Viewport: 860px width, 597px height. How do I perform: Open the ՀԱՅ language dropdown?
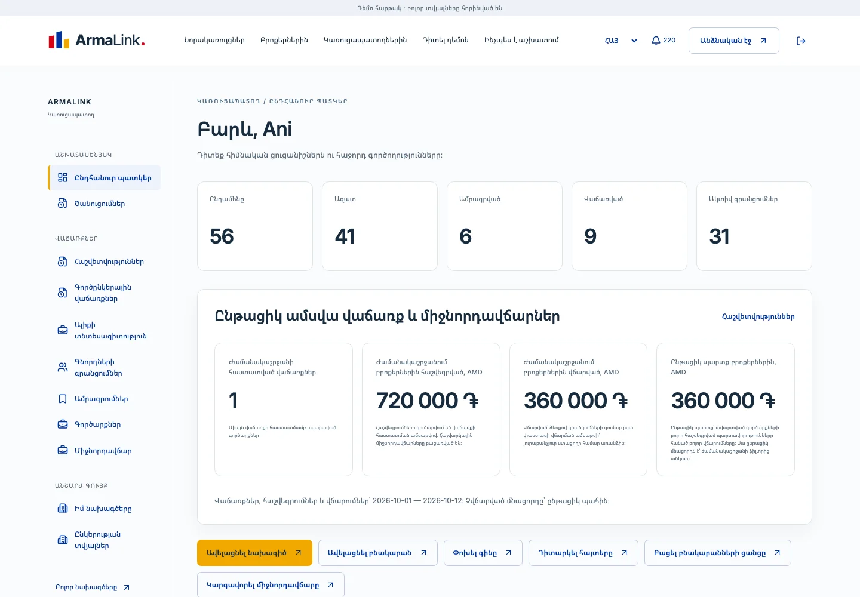pyautogui.click(x=621, y=41)
